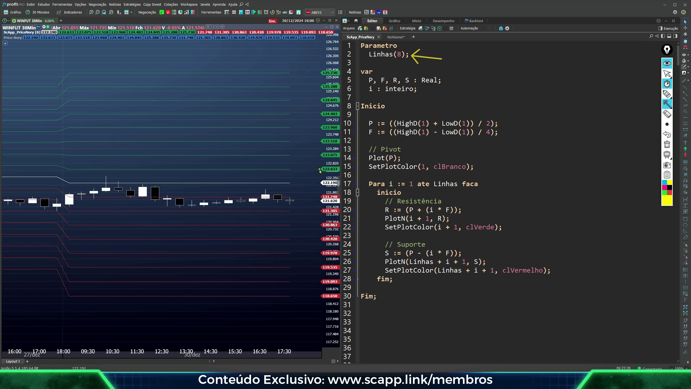Zoom out on the chart

point(97,12)
